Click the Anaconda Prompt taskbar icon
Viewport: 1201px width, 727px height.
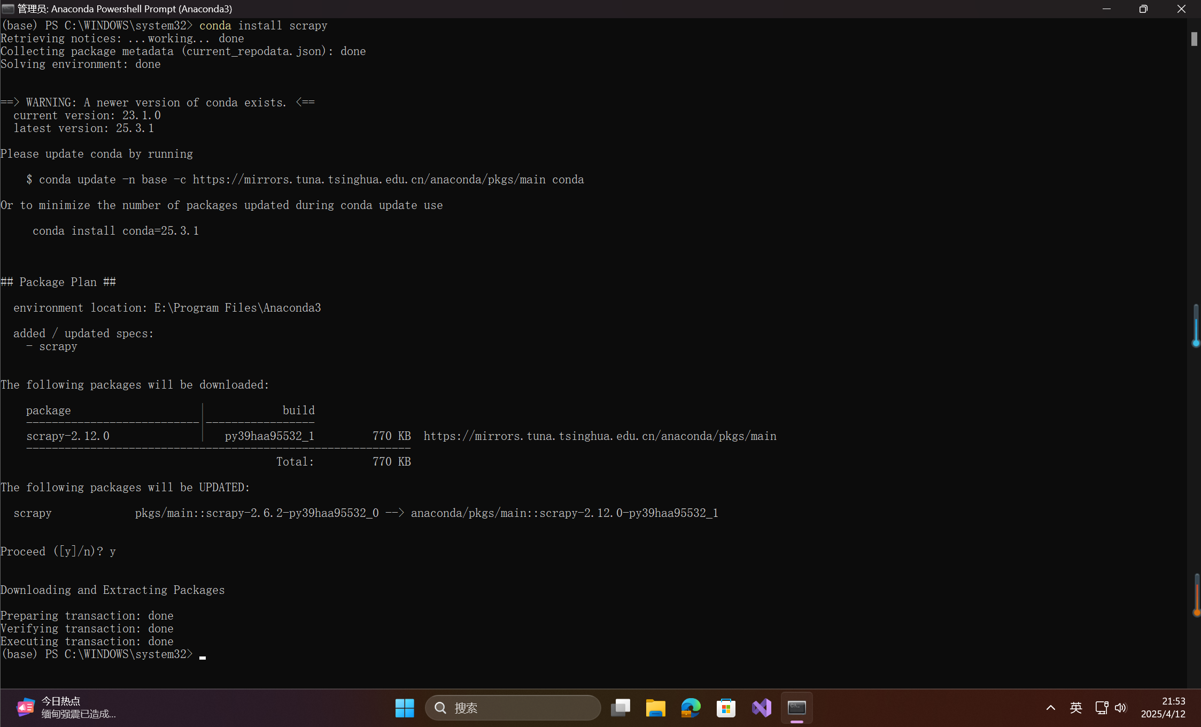coord(796,708)
